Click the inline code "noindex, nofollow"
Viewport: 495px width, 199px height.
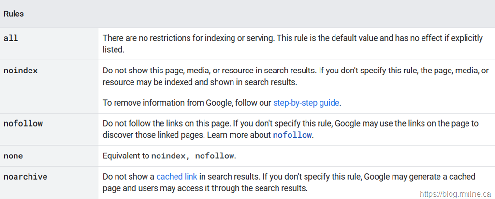pos(192,156)
